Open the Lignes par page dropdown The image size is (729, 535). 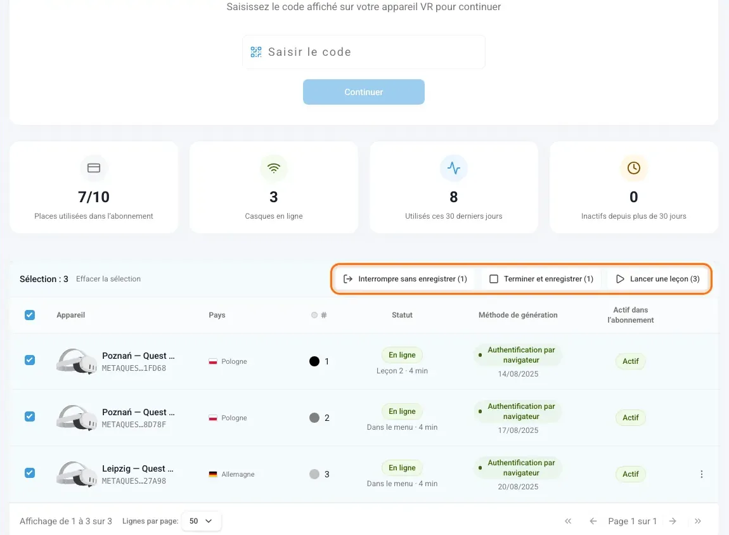tap(202, 521)
